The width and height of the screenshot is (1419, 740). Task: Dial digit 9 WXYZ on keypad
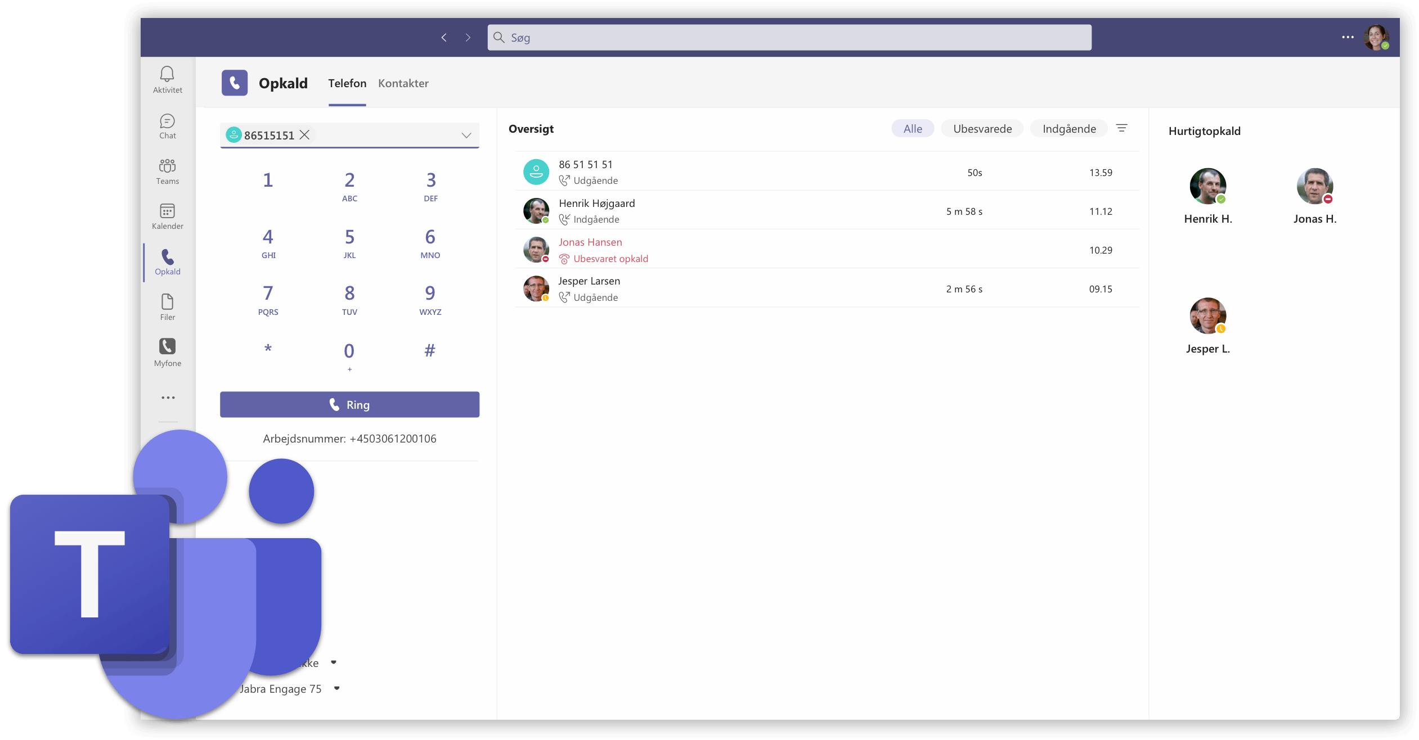tap(430, 300)
